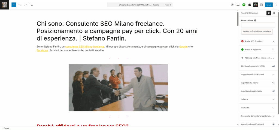Expand the Schema section
279x130 pixels.
(x=258, y=100)
